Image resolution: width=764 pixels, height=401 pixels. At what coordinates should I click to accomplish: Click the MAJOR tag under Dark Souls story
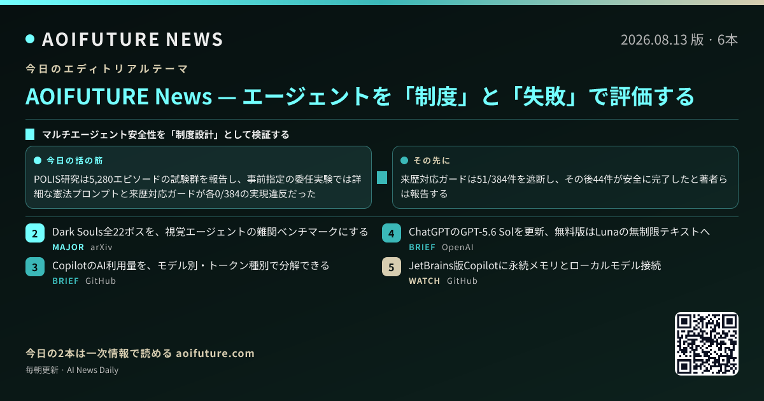coord(68,248)
